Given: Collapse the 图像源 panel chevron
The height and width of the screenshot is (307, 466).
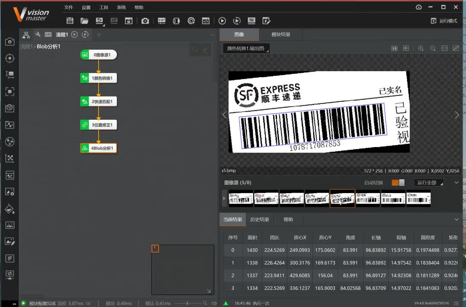Looking at the screenshot, I should coord(457,182).
